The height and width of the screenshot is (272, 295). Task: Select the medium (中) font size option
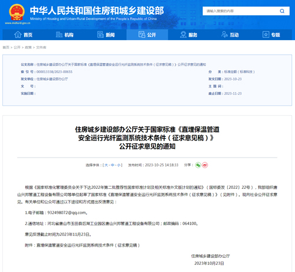(x=113, y=165)
